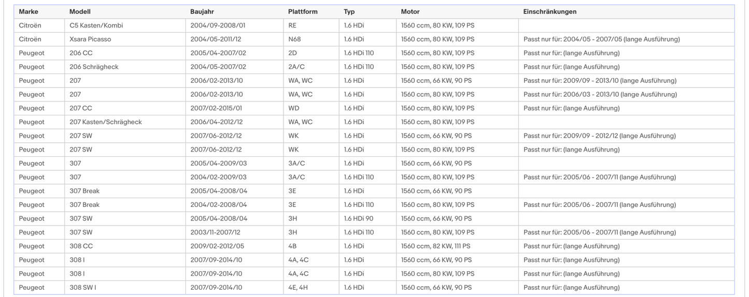Click the 308 CC model cell
This screenshot has width=749, height=297.
pyautogui.click(x=125, y=246)
